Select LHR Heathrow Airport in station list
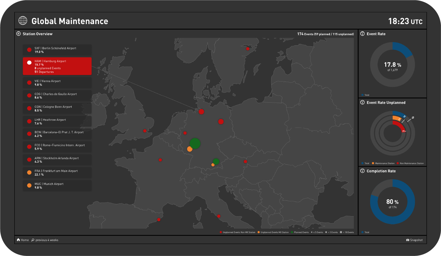This screenshot has width=441, height=256. click(57, 121)
